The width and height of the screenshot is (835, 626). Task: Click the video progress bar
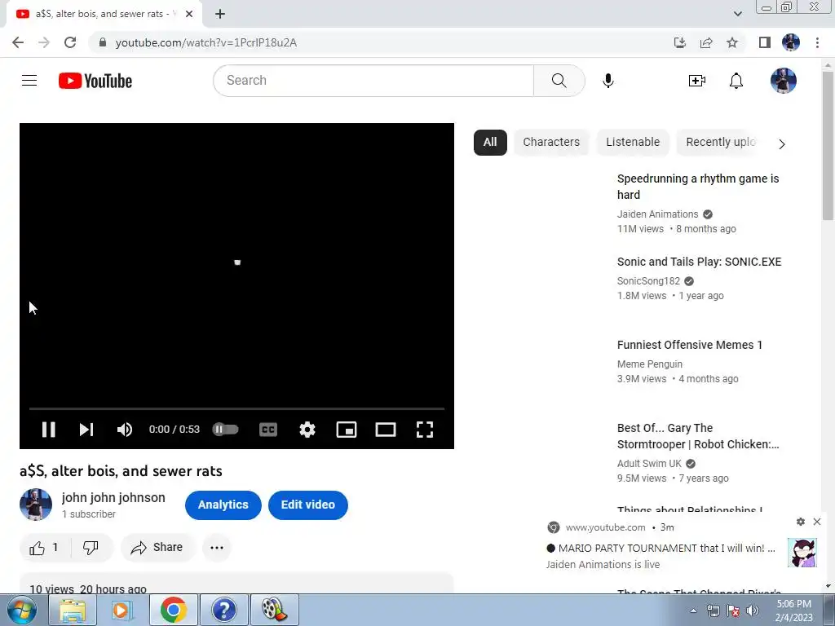(236, 408)
